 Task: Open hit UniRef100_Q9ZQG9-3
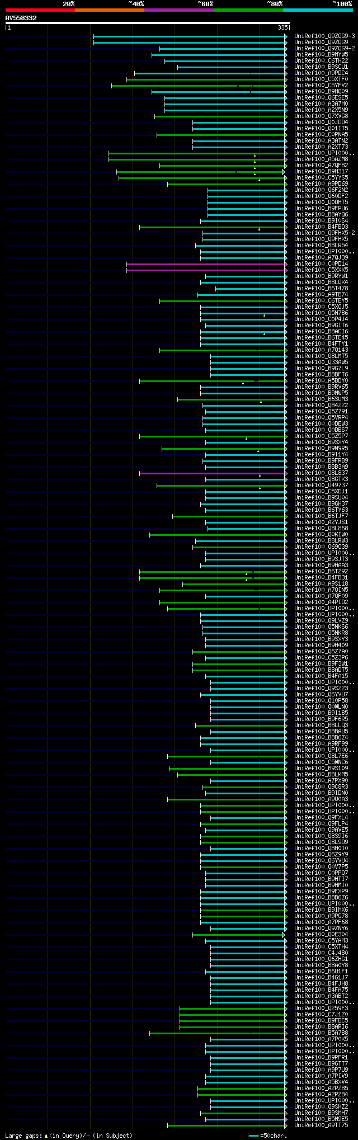[325, 36]
